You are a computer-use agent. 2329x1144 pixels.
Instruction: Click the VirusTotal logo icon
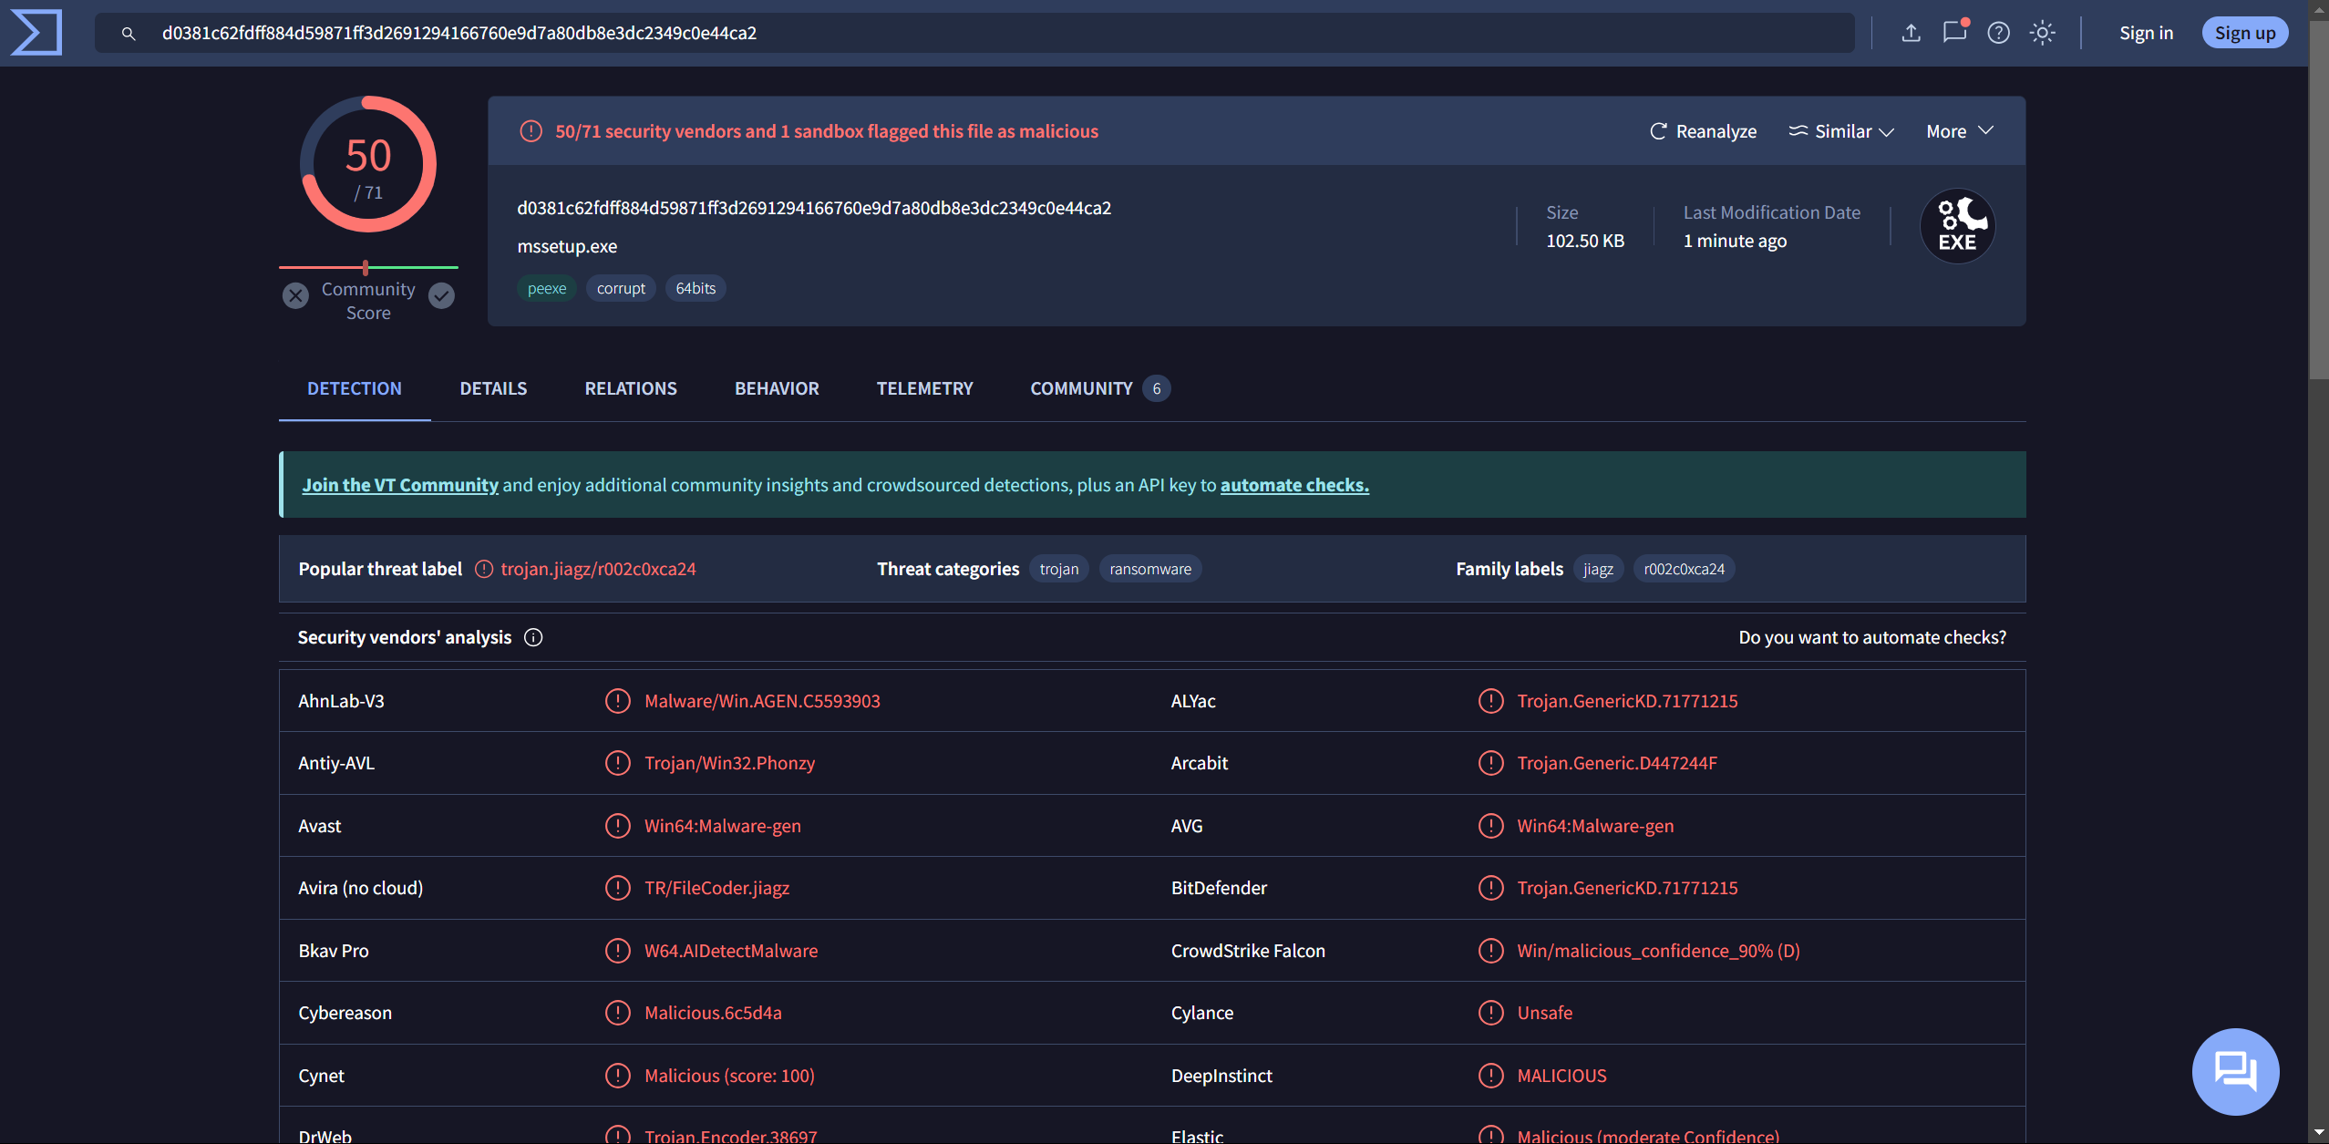pyautogui.click(x=36, y=33)
